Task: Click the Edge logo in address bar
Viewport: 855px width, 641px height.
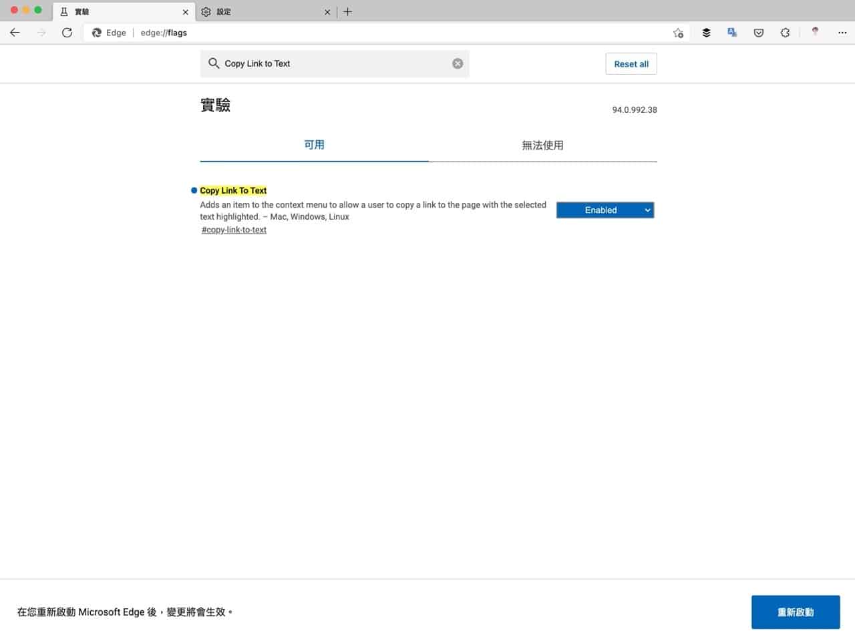Action: (x=97, y=32)
